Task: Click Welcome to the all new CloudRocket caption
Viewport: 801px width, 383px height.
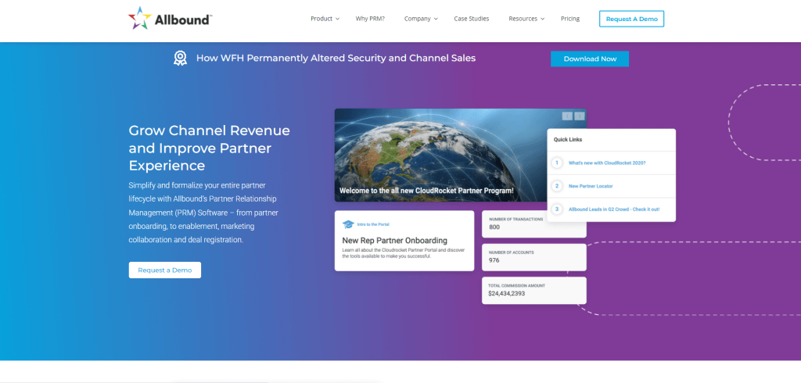Action: pyautogui.click(x=426, y=191)
